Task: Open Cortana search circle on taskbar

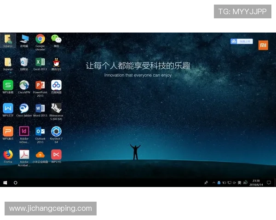Action: (x=16, y=182)
